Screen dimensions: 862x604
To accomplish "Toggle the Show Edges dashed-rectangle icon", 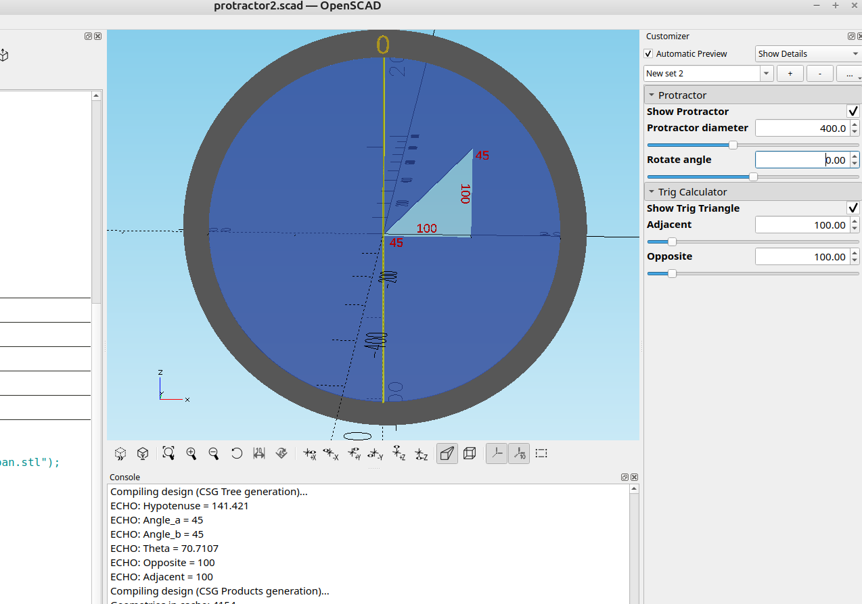I will pos(541,454).
